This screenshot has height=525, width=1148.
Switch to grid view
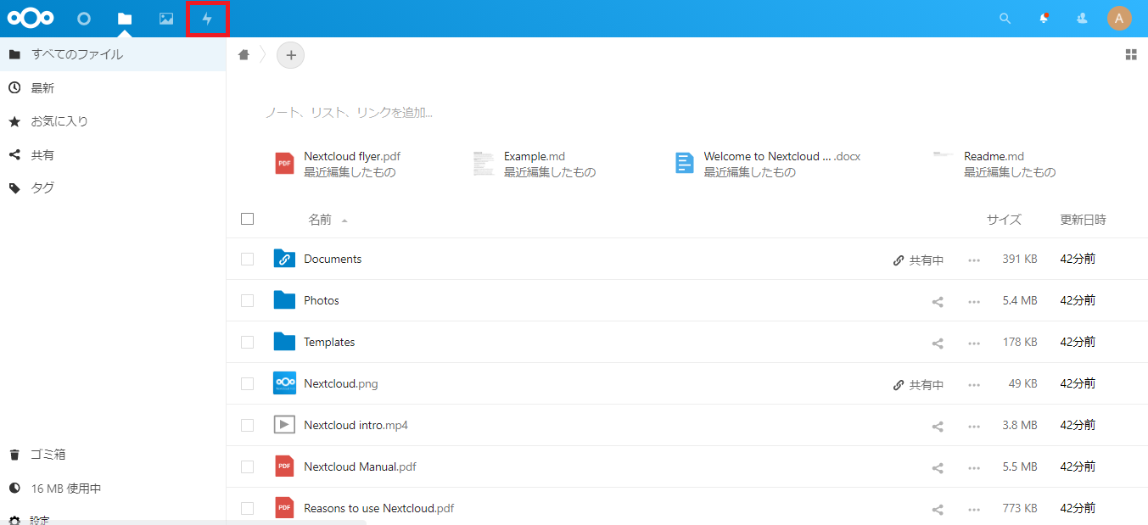tap(1130, 55)
